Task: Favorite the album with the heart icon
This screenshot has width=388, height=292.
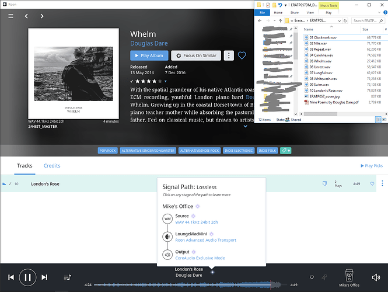Action: pos(242,55)
